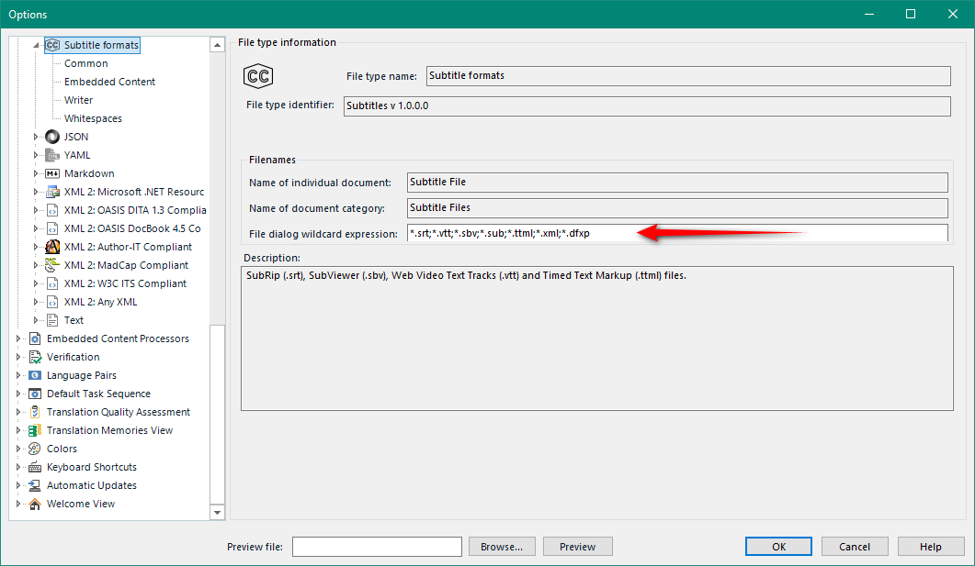Click the Browse button
The height and width of the screenshot is (566, 975).
[x=502, y=546]
